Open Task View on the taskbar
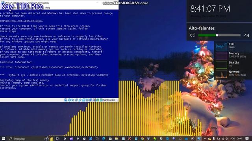Screen dimensions: 252x141 click(x=58, y=139)
